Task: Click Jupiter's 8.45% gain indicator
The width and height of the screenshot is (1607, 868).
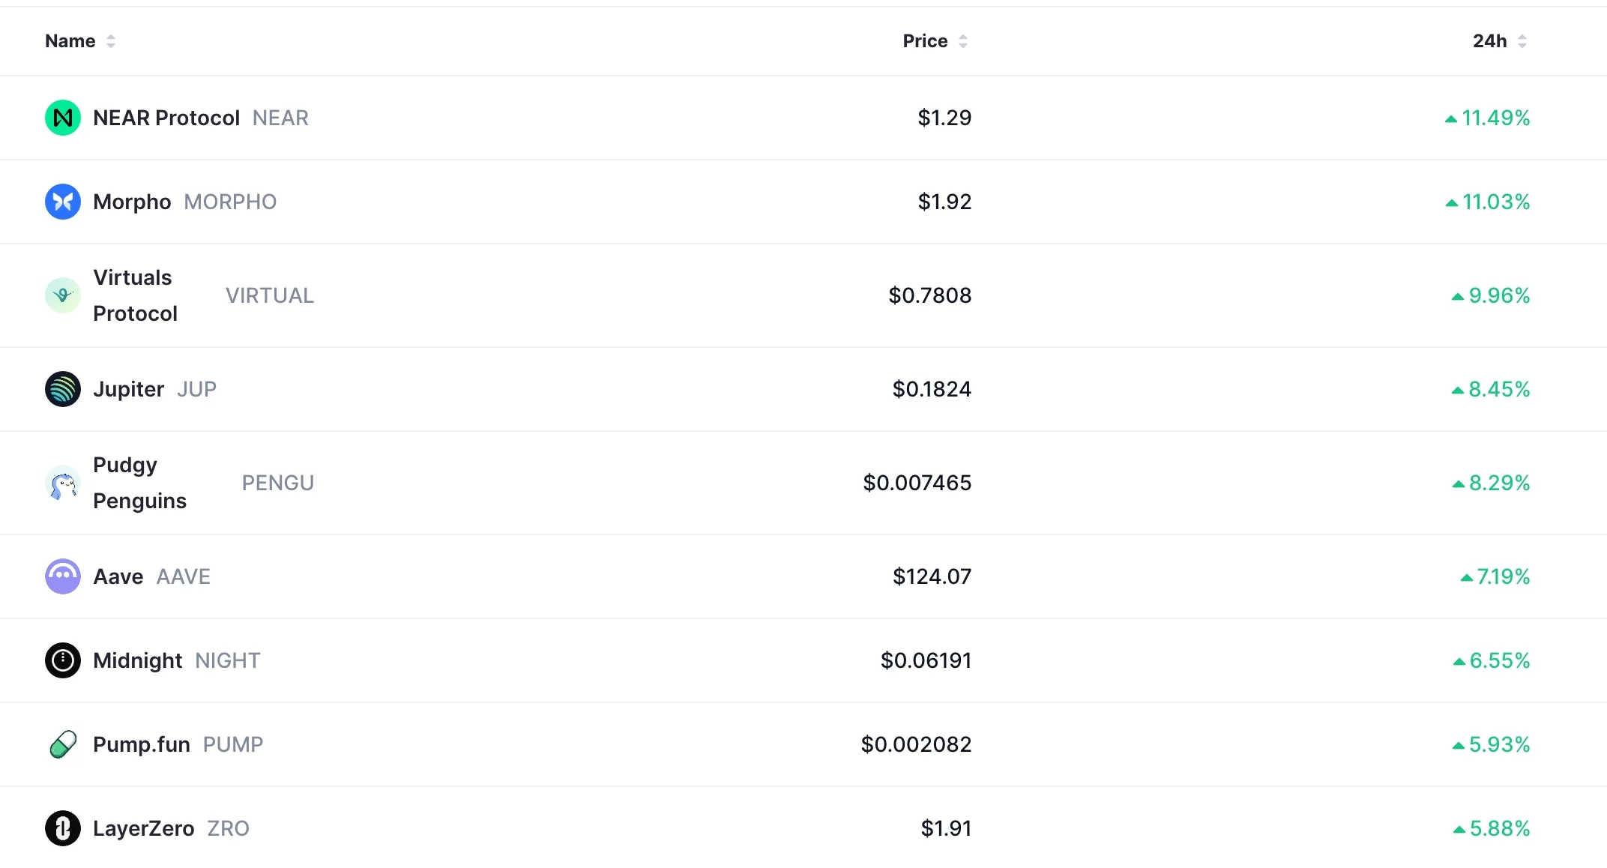Action: [1492, 388]
